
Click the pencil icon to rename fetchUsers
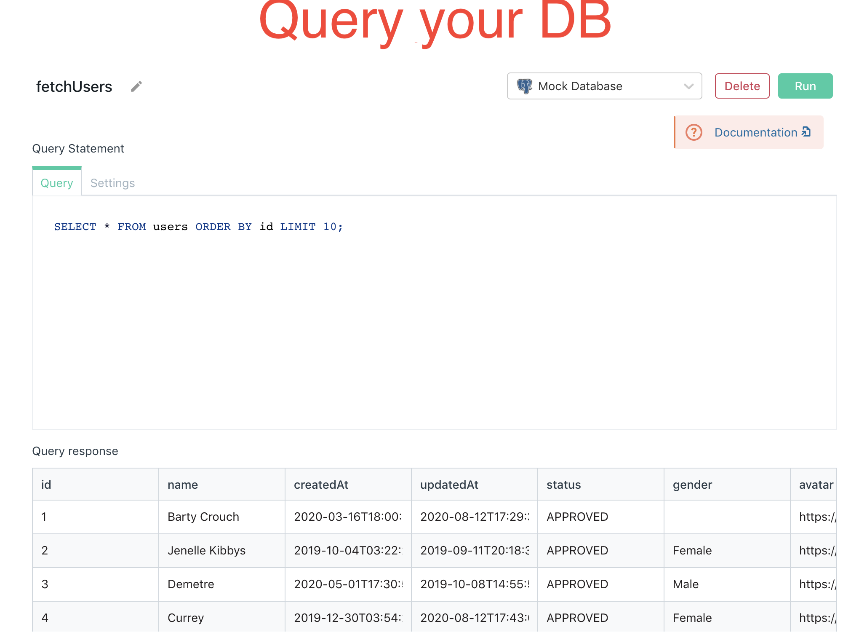[136, 86]
